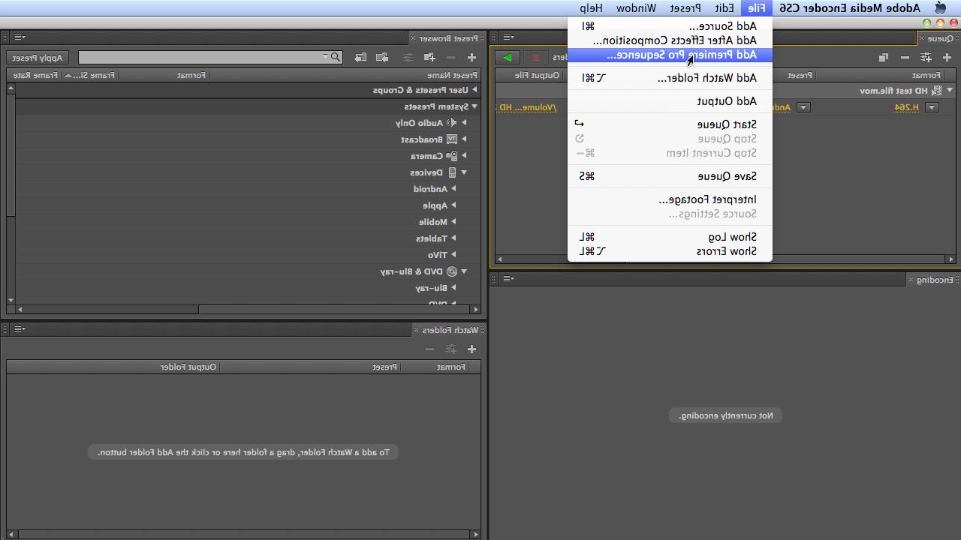961x540 pixels.
Task: Open the Queue panel flyout menu
Action: pyautogui.click(x=508, y=37)
